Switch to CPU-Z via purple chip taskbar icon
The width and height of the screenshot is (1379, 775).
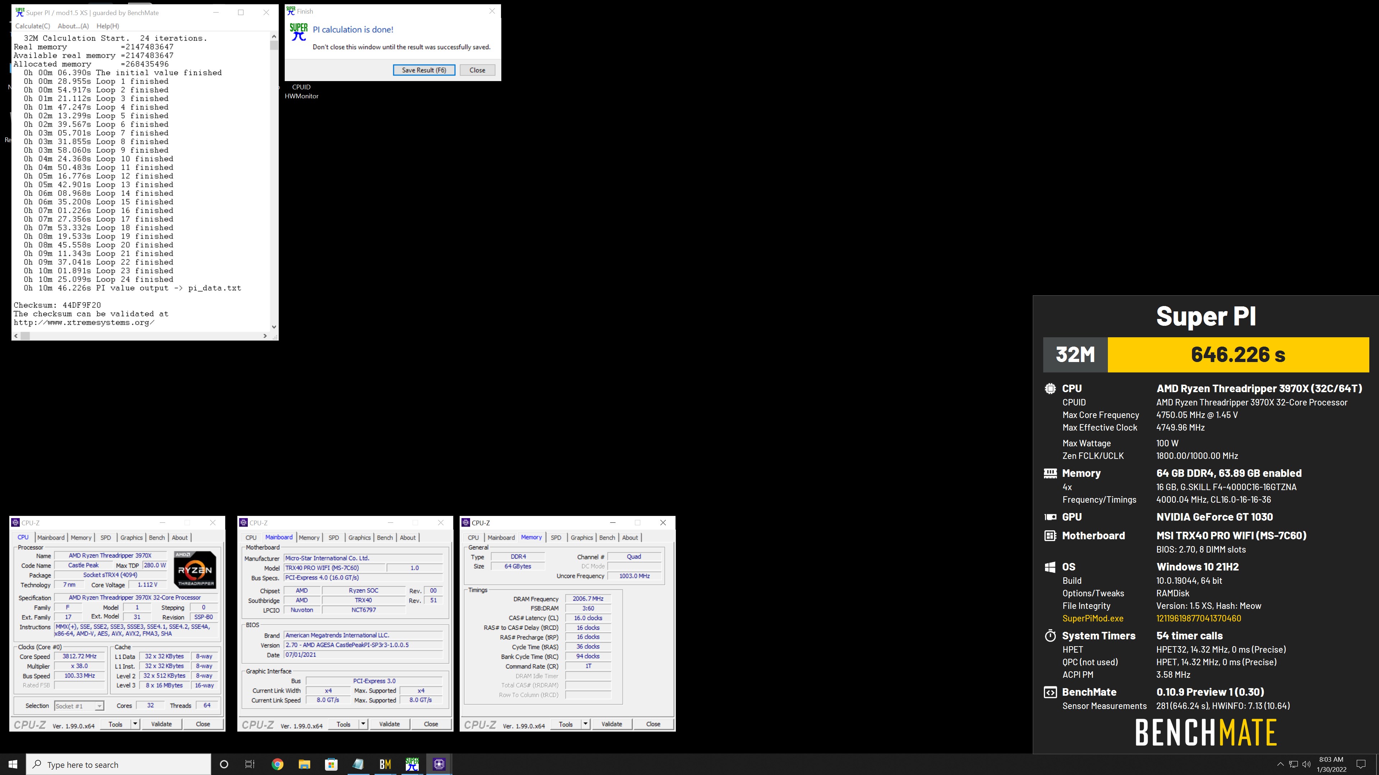439,764
